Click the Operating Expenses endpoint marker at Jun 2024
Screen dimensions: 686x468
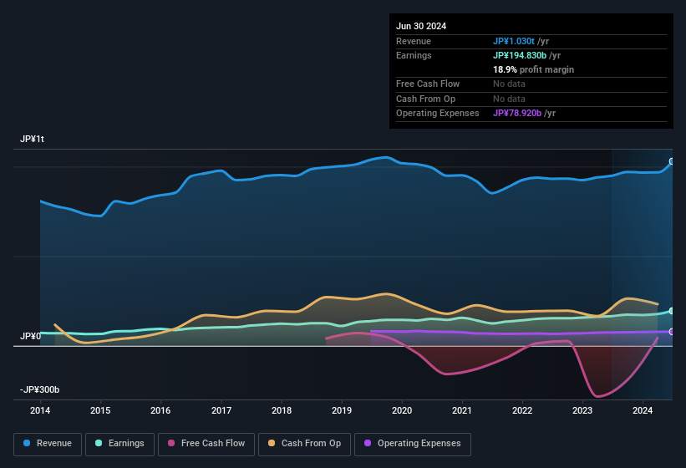(672, 332)
